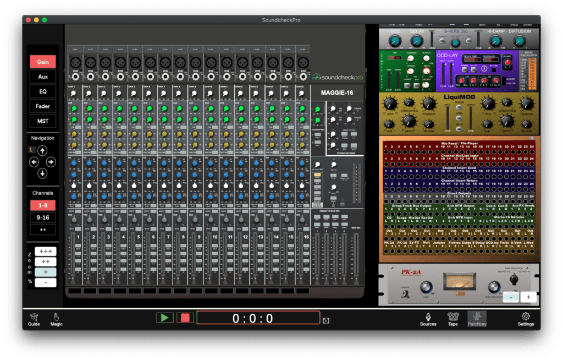Click the S-VERB Diffusion knob
This screenshot has height=360, width=563.
point(519,41)
